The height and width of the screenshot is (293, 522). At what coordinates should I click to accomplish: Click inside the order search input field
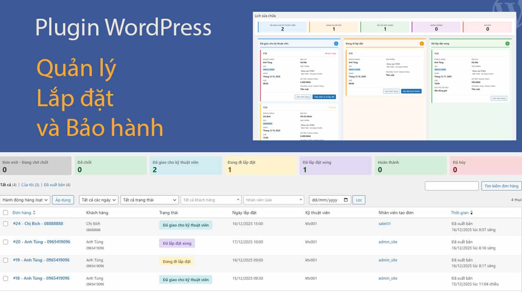(451, 186)
